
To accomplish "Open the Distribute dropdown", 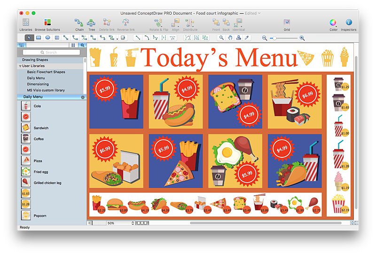I will [190, 25].
